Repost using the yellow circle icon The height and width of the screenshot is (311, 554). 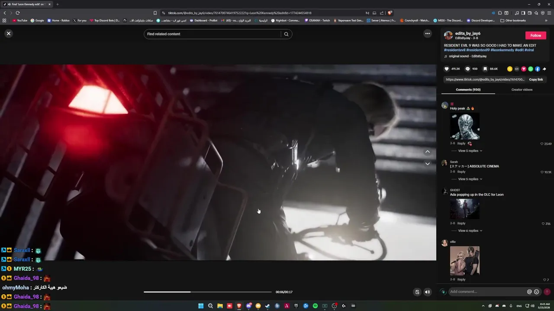(509, 69)
